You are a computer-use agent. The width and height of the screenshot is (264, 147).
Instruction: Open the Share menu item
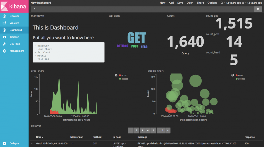pos(200,3)
